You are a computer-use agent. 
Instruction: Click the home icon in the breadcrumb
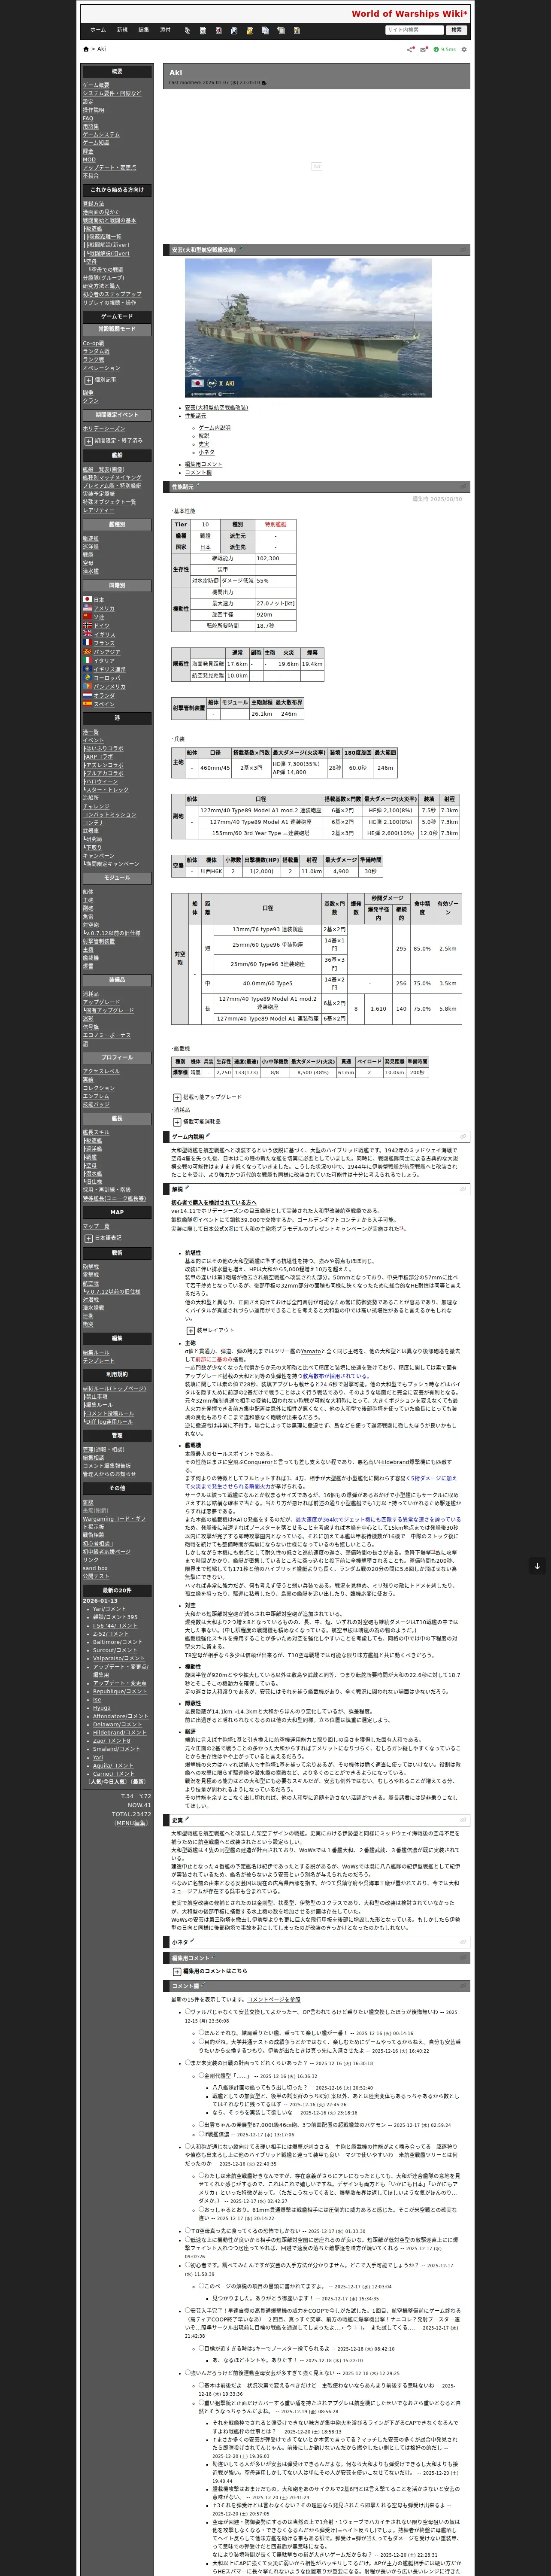pyautogui.click(x=86, y=49)
